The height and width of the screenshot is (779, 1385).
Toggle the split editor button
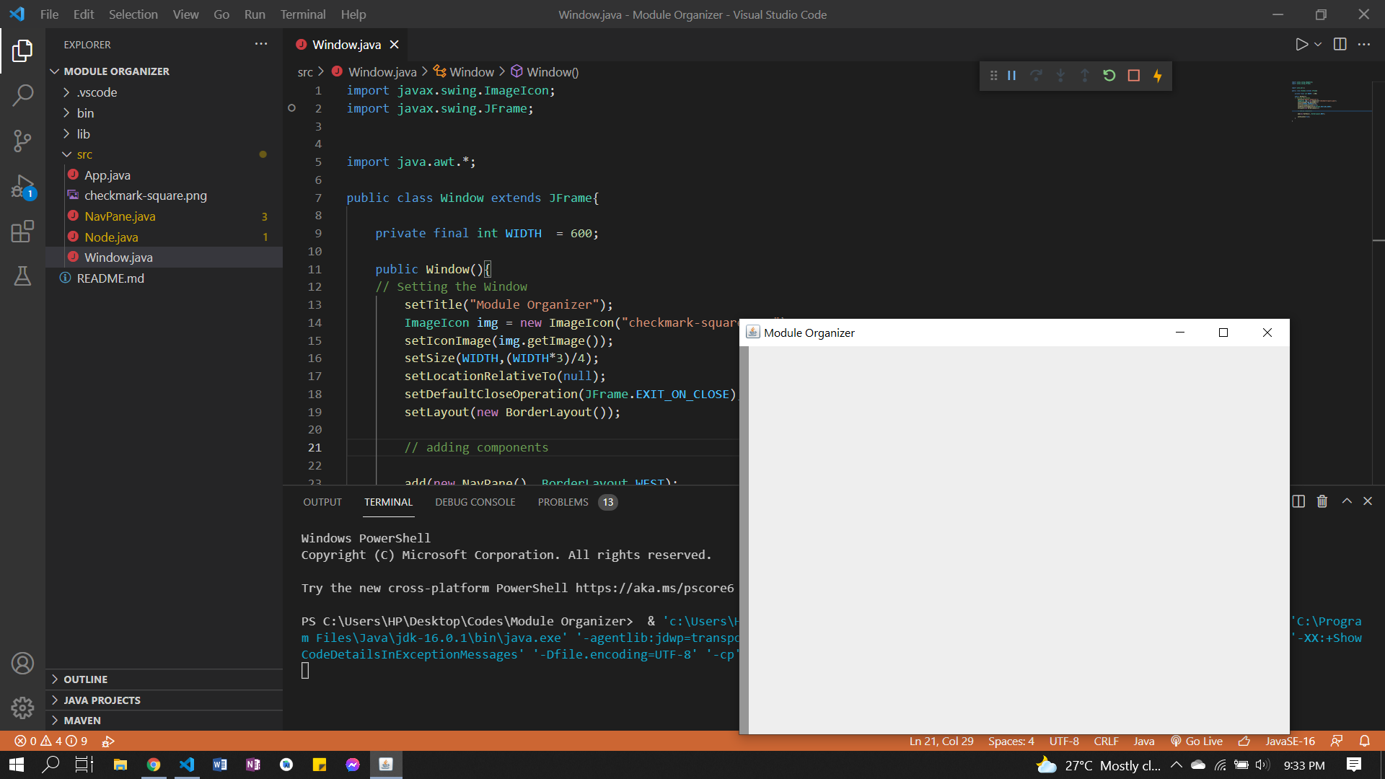point(1340,44)
